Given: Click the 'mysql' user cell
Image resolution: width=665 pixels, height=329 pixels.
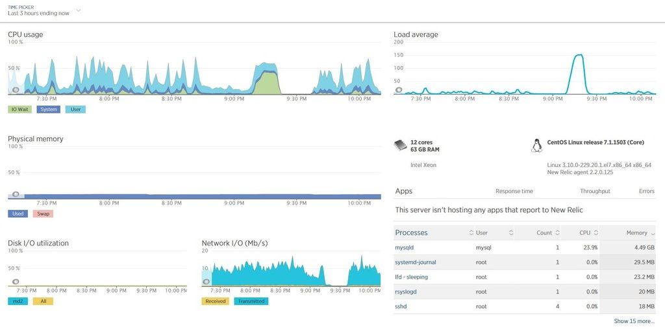Looking at the screenshot, I should [x=483, y=247].
